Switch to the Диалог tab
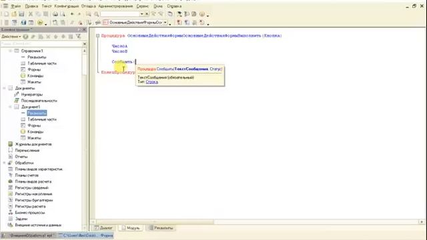The image size is (427, 240). tap(103, 228)
